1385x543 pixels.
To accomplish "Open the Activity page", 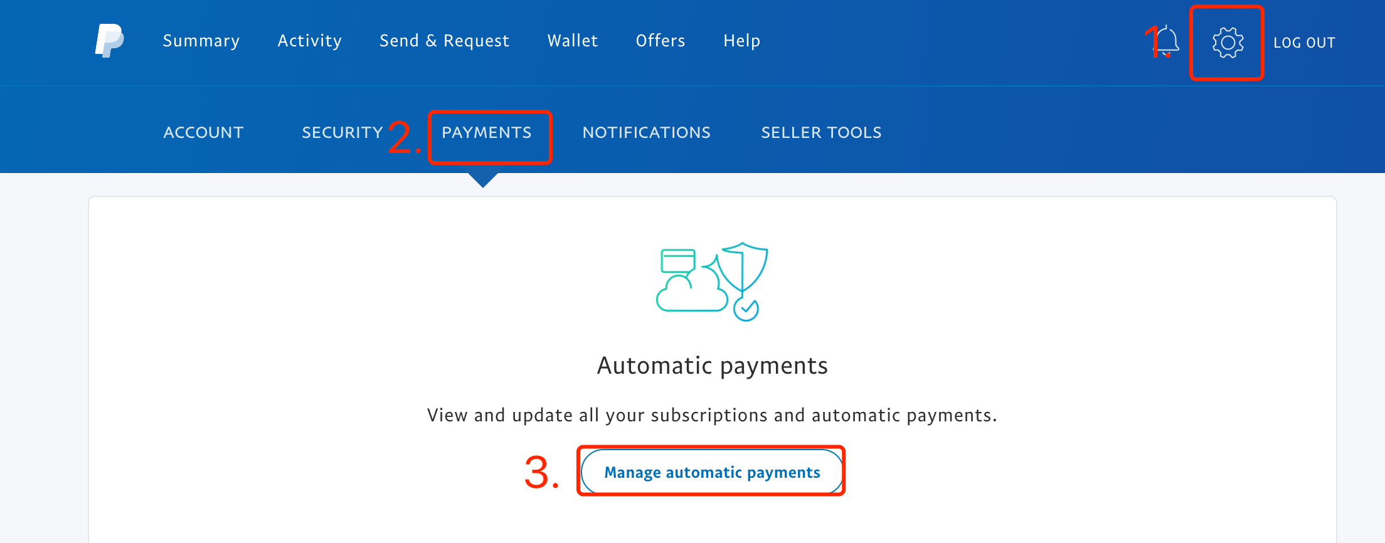I will (x=310, y=41).
